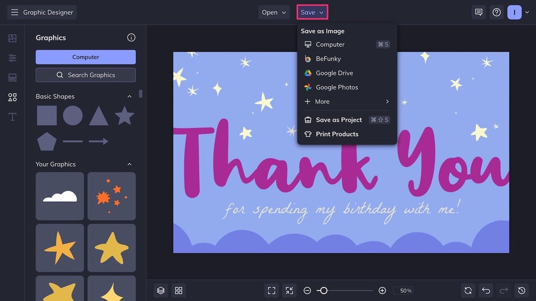
Task: Select the bottom-left yellow star thumbnail
Action: click(x=60, y=289)
